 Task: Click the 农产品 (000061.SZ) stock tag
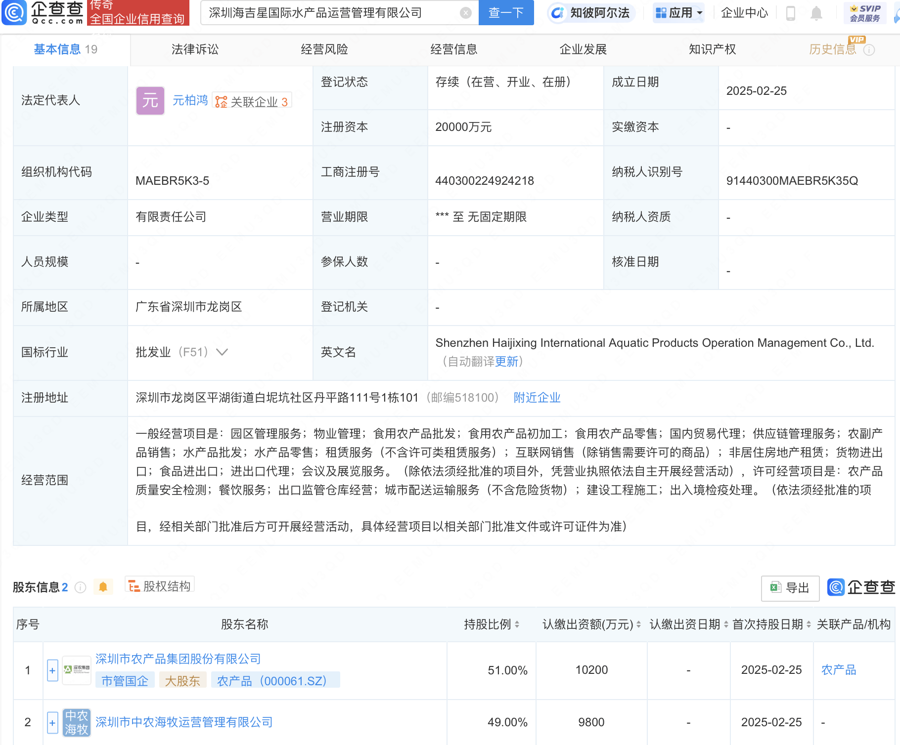click(275, 681)
